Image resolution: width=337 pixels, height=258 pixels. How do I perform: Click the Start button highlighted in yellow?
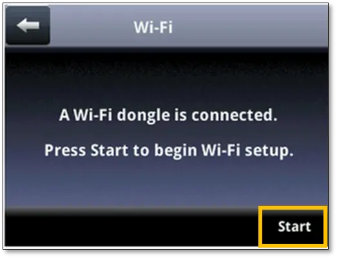point(293,226)
